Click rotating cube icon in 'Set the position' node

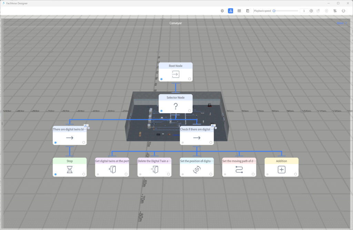tap(197, 169)
